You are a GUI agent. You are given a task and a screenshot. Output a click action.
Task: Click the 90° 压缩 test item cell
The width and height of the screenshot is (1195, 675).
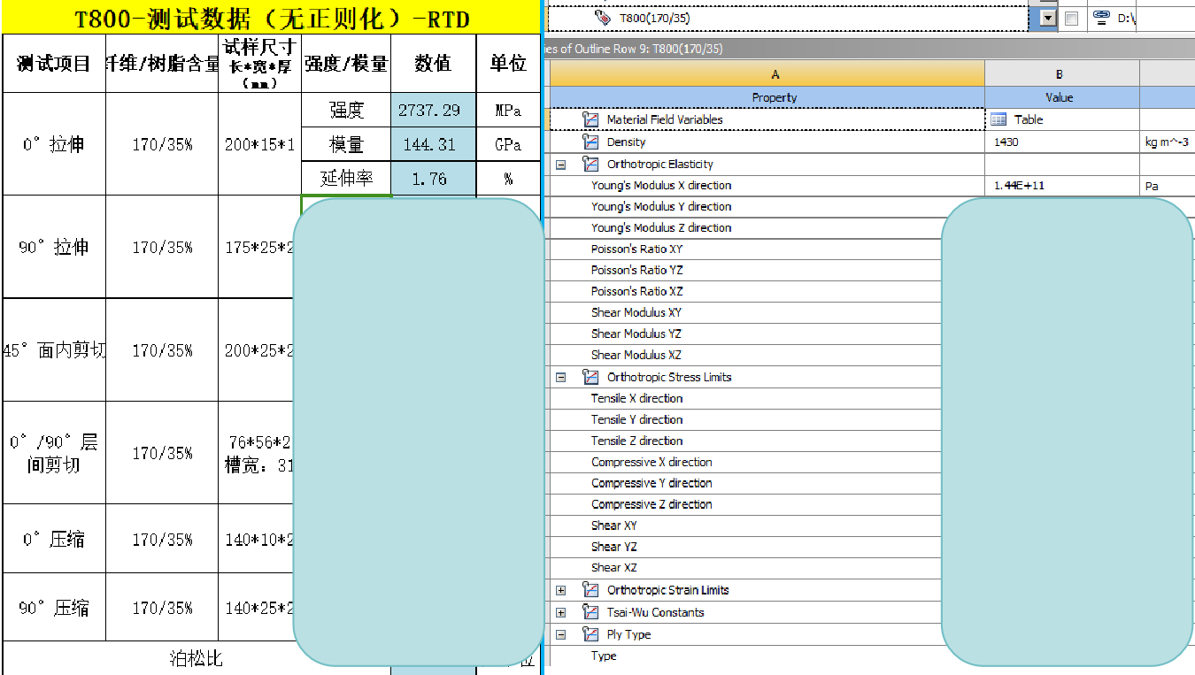(x=54, y=608)
